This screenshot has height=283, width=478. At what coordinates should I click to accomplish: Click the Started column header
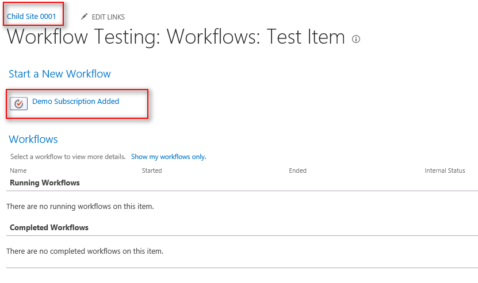pos(152,170)
